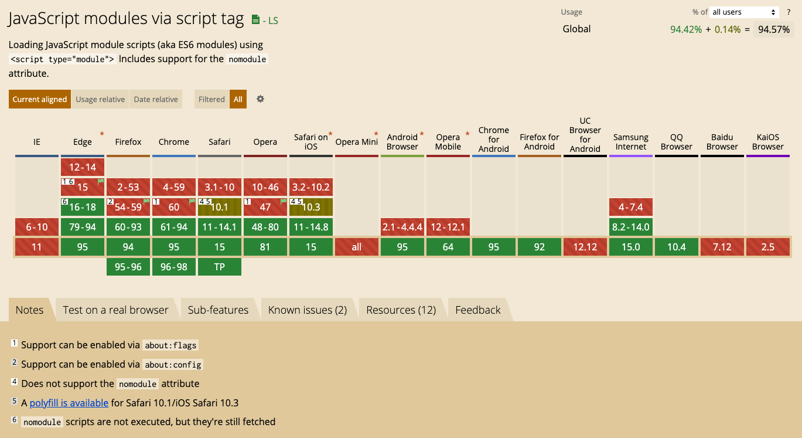Click the Opera 10-46 cell

[265, 187]
